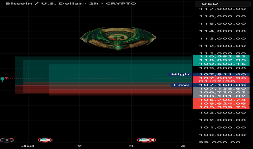Click the 100,000.00 price axis label
Viewport: 253px width, 149px height.
coord(223,135)
